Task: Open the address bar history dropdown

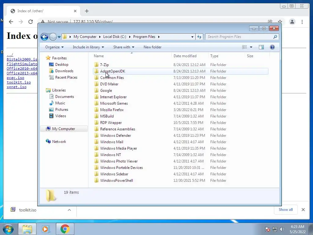Action: [192, 37]
